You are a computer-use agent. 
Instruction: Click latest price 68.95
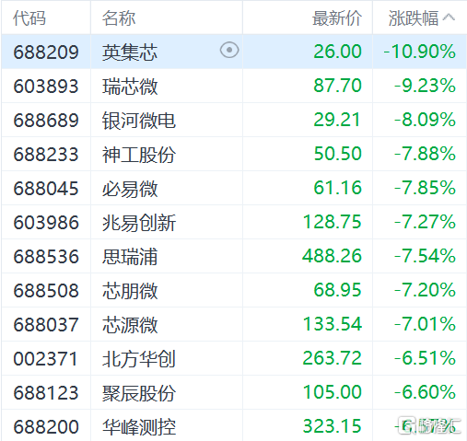click(x=337, y=290)
